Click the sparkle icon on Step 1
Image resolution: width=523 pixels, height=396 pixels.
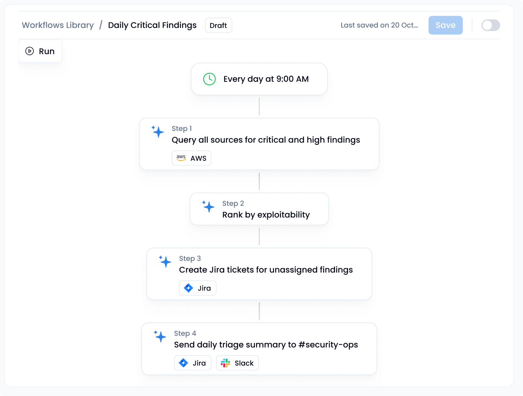click(x=158, y=132)
